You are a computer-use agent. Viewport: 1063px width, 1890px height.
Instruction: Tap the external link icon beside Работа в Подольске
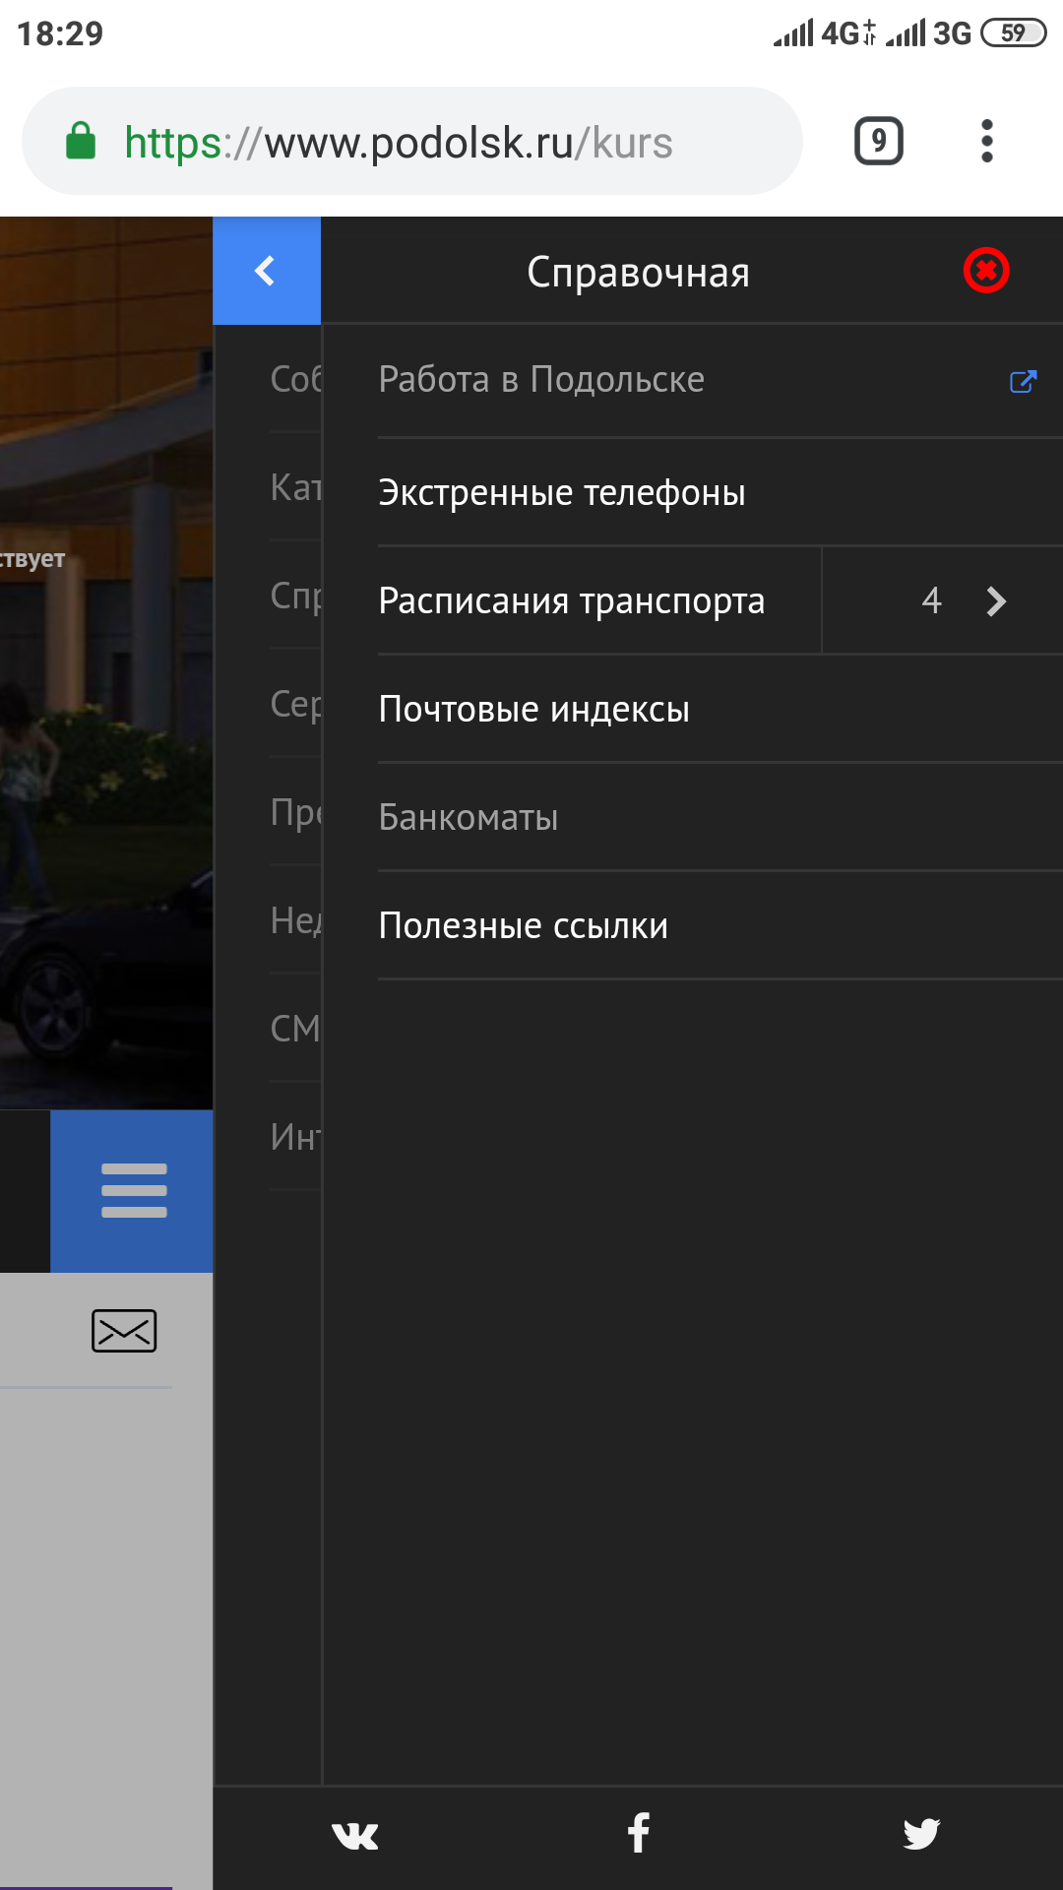(x=1023, y=381)
